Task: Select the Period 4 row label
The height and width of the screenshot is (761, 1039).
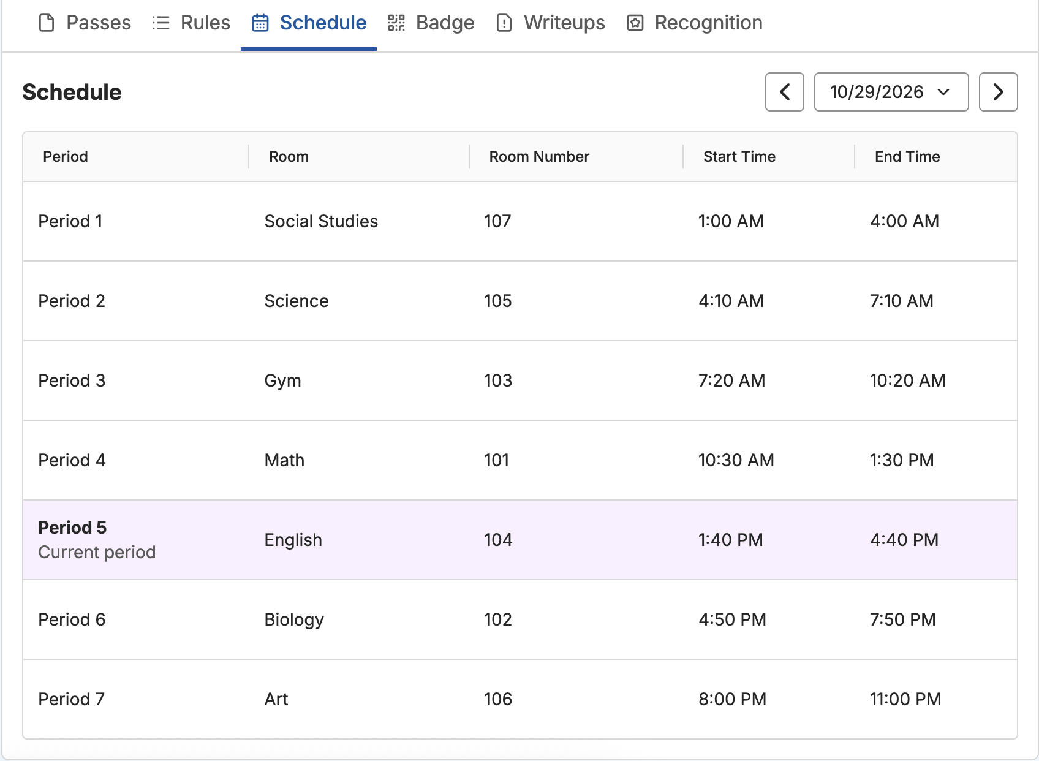Action: pos(72,460)
